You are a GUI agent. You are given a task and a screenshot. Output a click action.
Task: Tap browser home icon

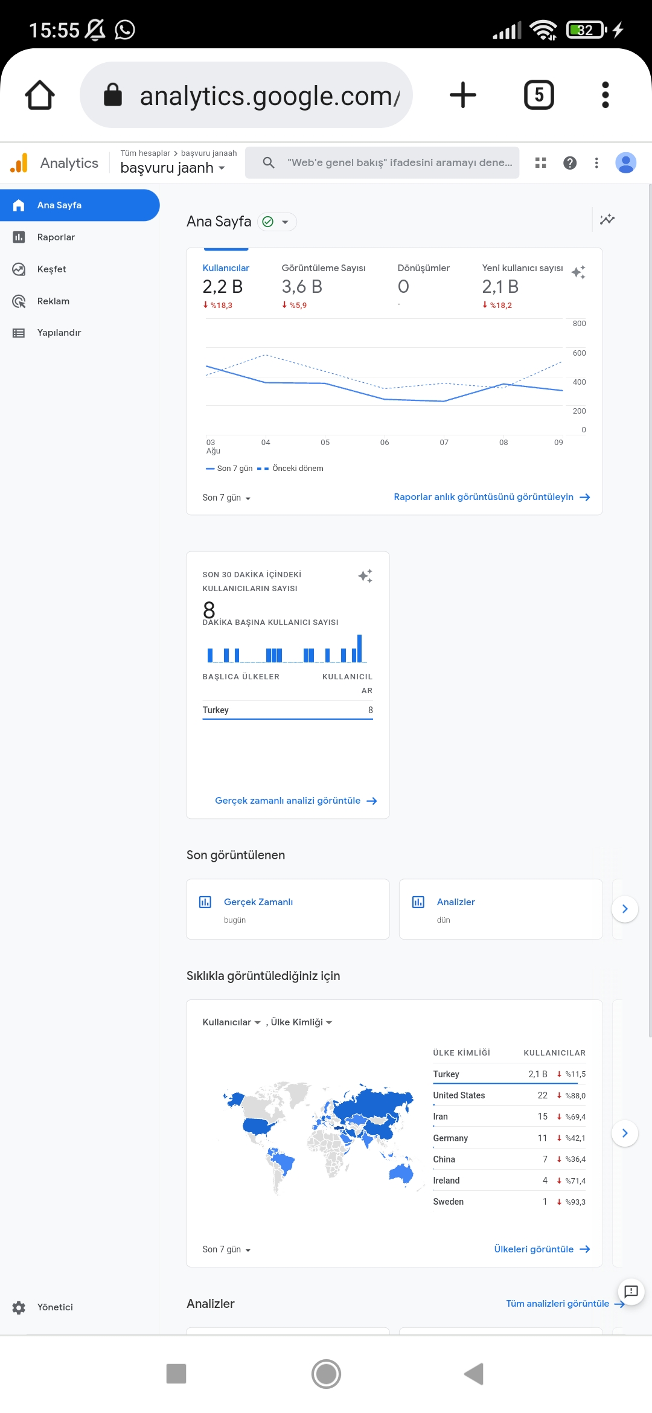click(40, 95)
